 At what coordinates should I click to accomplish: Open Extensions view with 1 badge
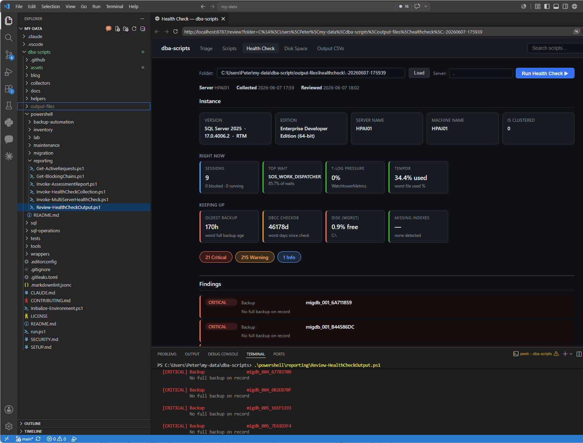(9, 89)
